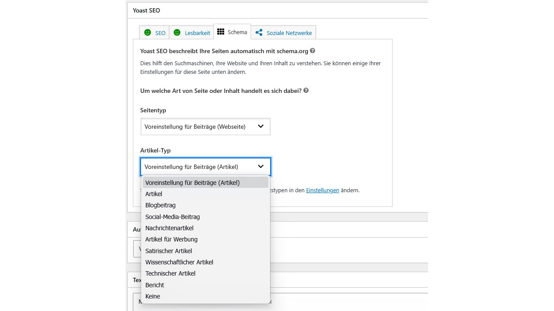Open the Soziale Netzwerke tab

(283, 33)
